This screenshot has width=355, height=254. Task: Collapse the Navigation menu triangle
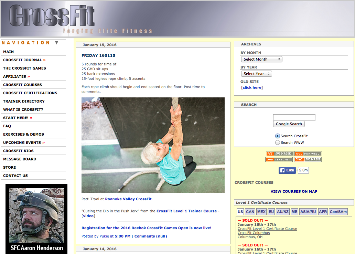coord(57,43)
